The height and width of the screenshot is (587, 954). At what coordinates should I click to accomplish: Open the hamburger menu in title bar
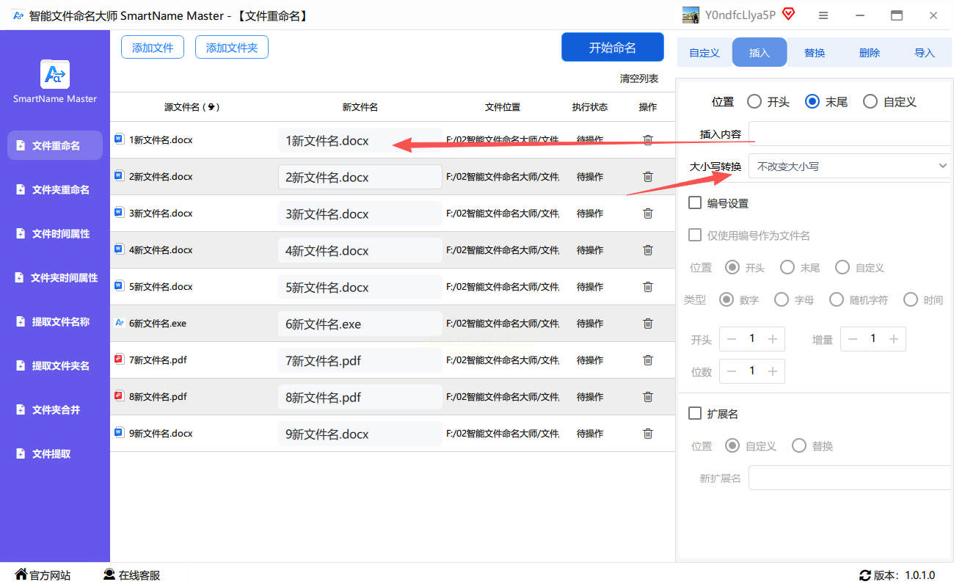pos(823,15)
